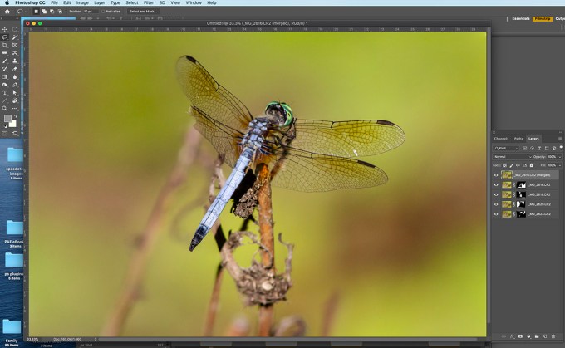Toggle lock all padlock icon
Screen dimensions: 565x348
[532, 165]
